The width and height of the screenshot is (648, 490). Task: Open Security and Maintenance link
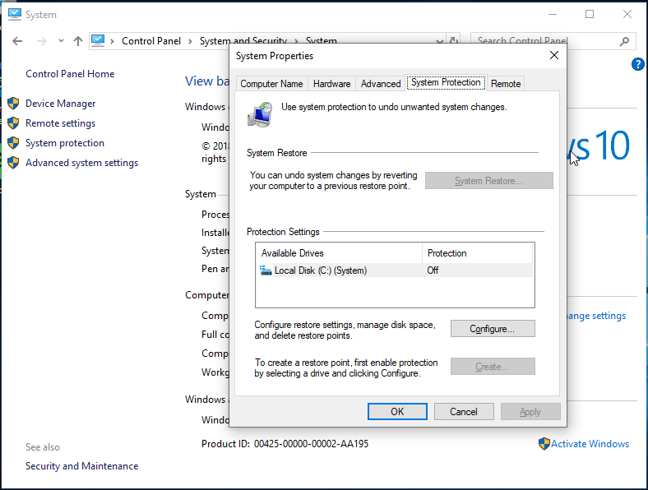(x=82, y=466)
